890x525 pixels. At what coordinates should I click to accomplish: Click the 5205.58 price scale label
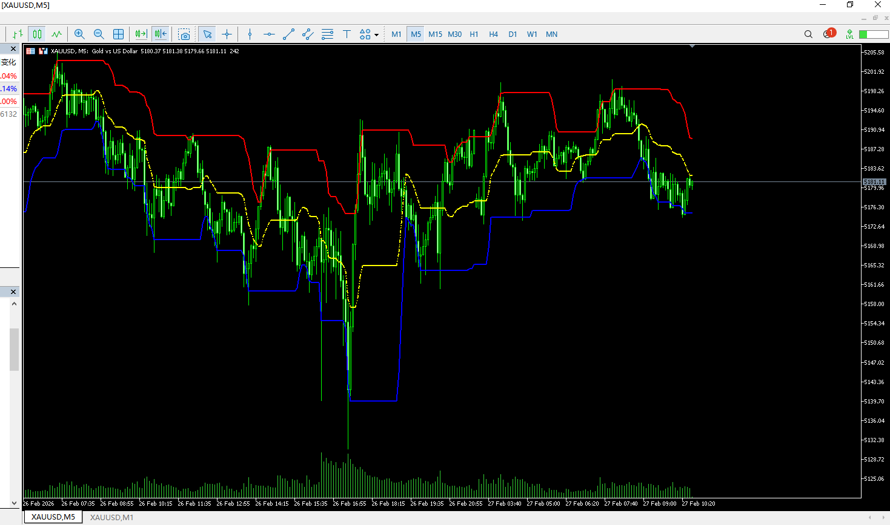[874, 53]
